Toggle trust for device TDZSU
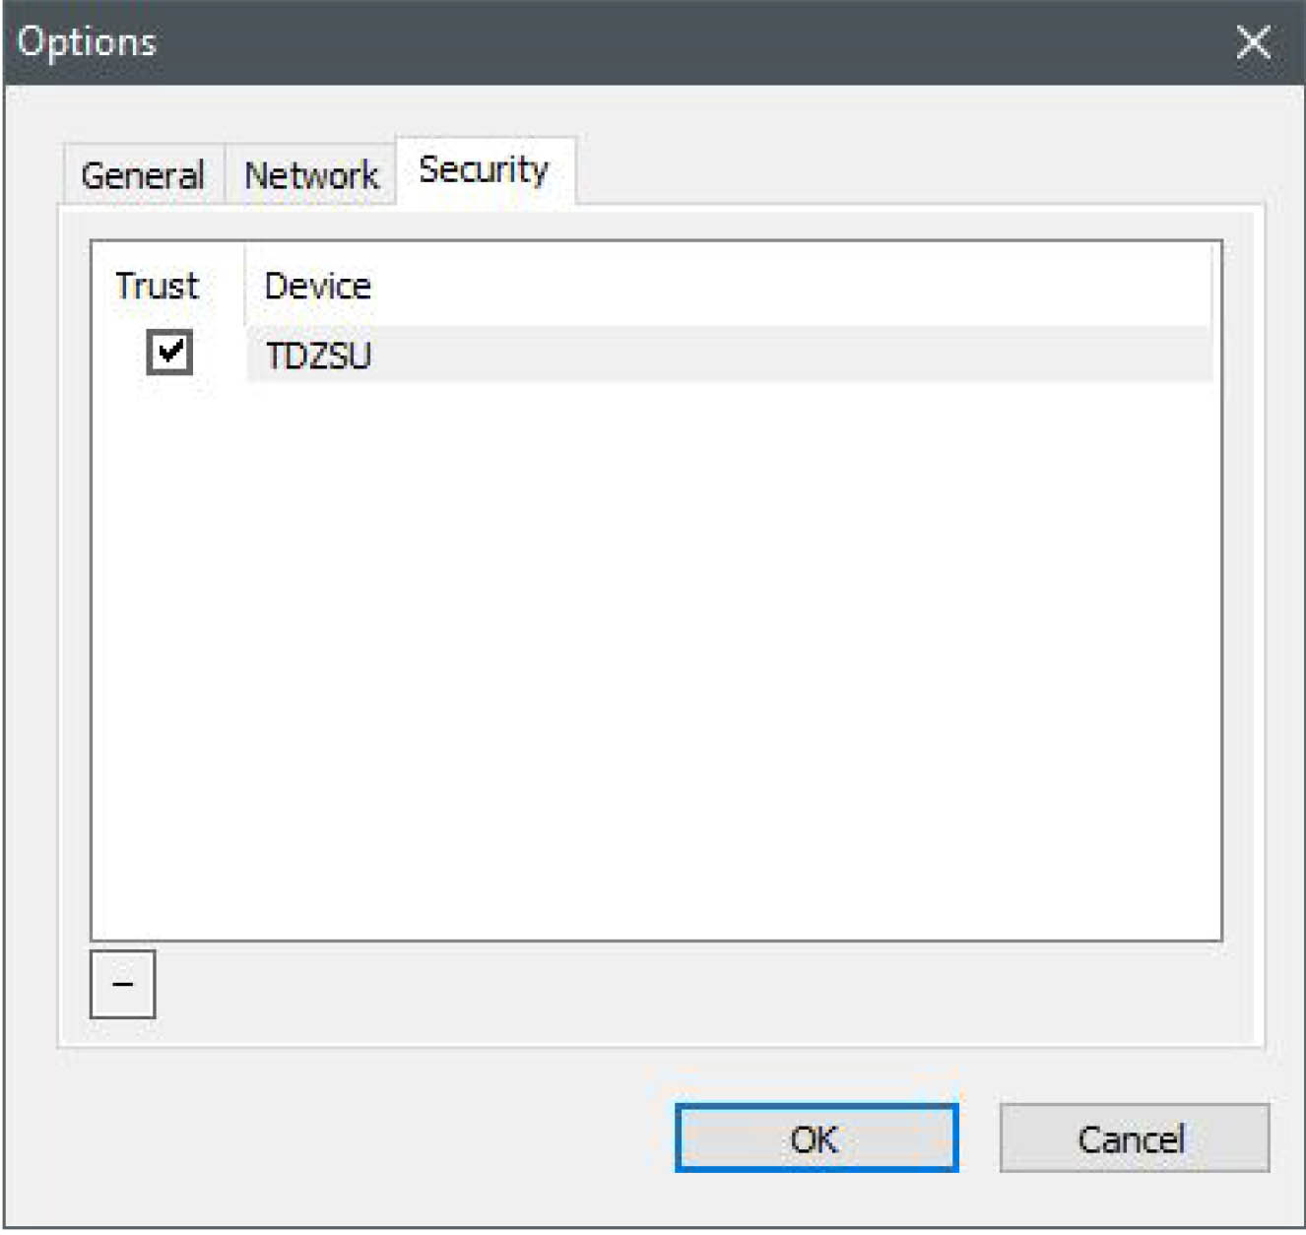1306x1235 pixels. click(169, 352)
